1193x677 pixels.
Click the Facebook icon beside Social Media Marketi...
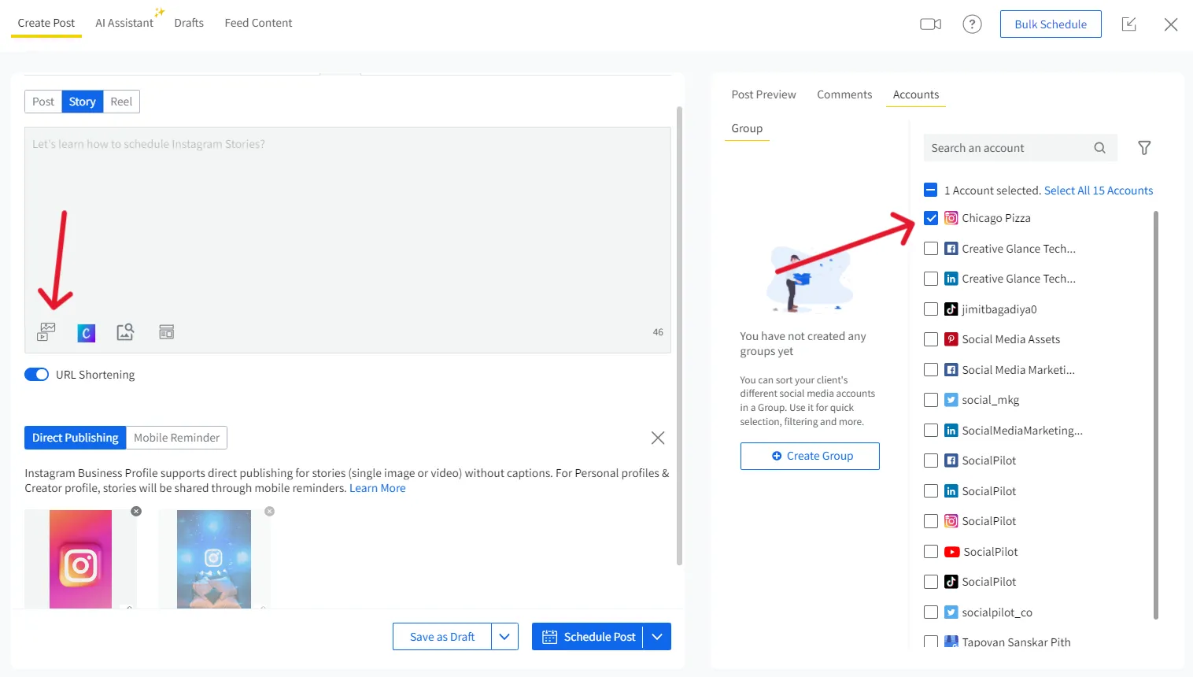[x=951, y=370]
